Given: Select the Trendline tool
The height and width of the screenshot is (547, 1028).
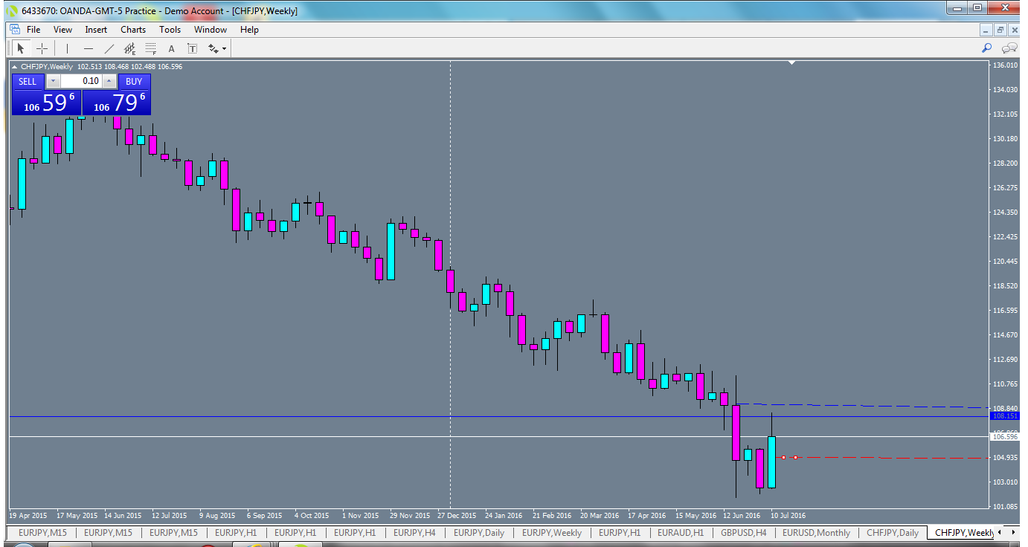Looking at the screenshot, I should click(109, 48).
